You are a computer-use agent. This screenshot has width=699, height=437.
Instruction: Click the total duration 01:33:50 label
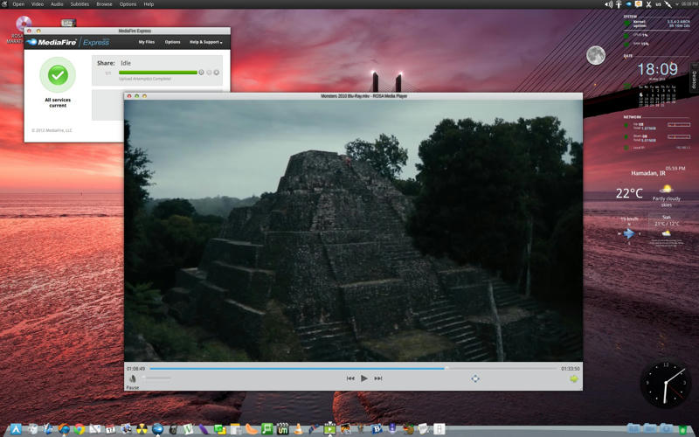pos(571,369)
